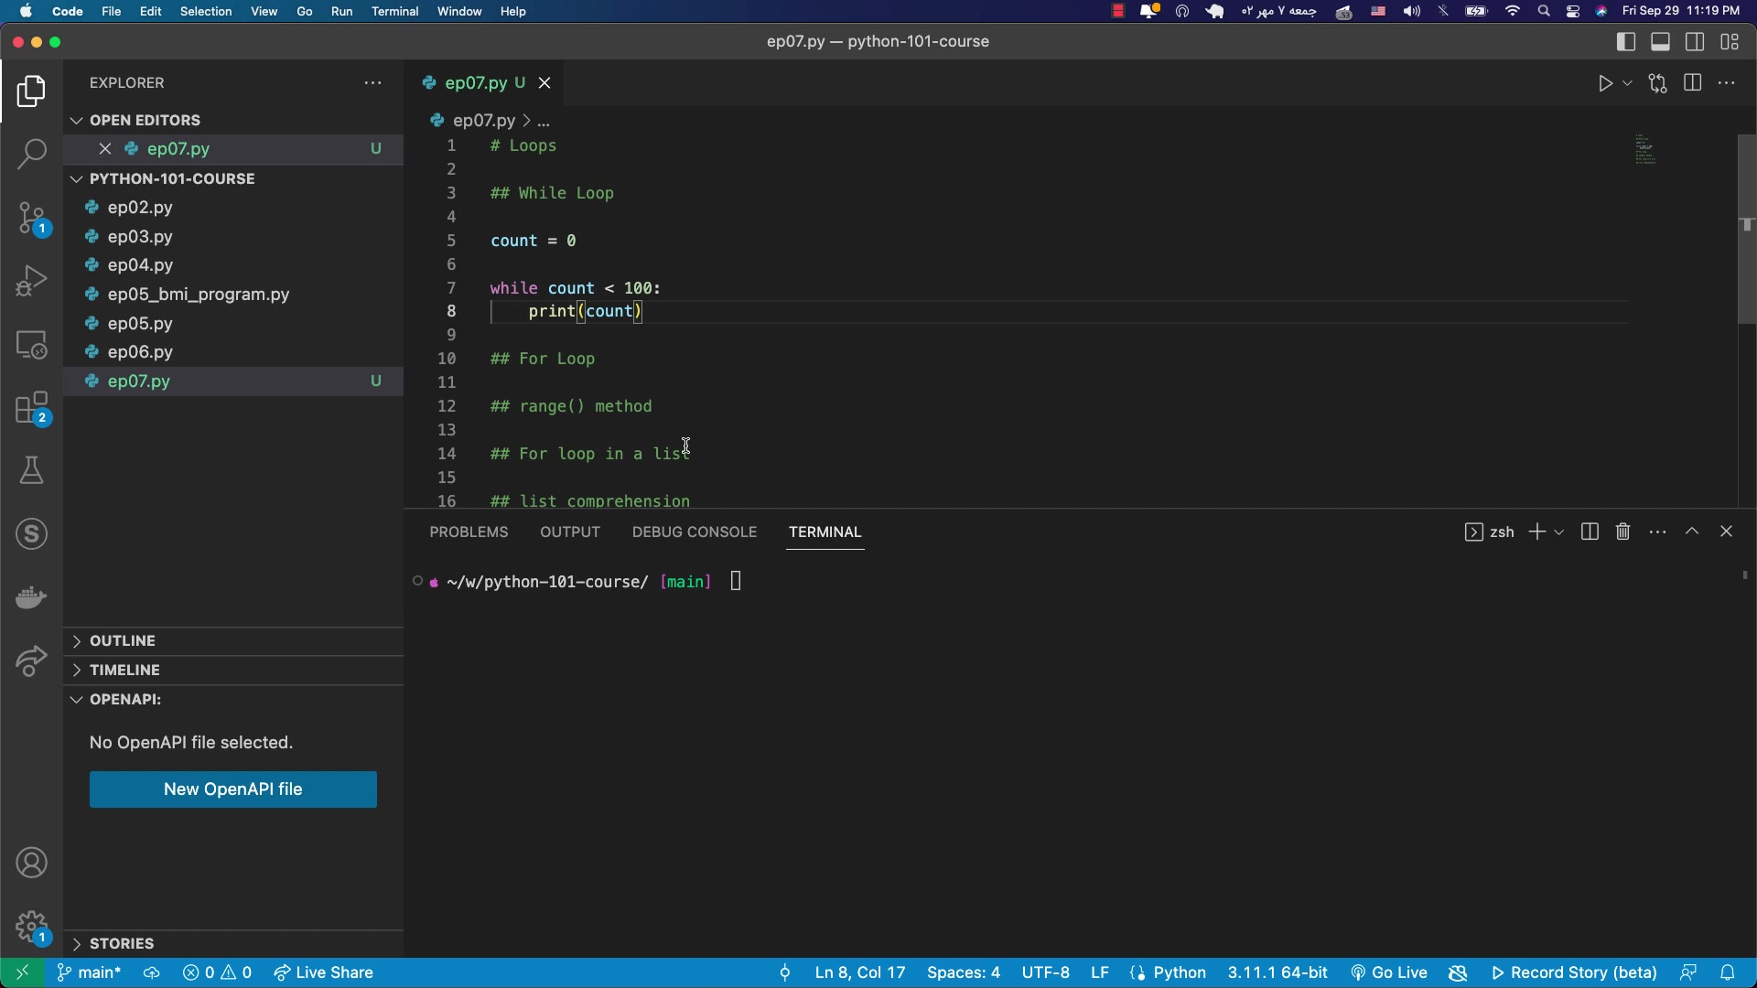This screenshot has height=988, width=1757.
Task: Open the Docker view icon
Action: pos(31,597)
